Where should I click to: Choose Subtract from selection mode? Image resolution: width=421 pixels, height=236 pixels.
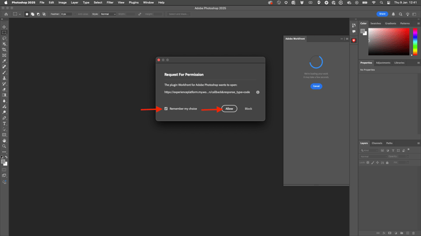pos(38,14)
